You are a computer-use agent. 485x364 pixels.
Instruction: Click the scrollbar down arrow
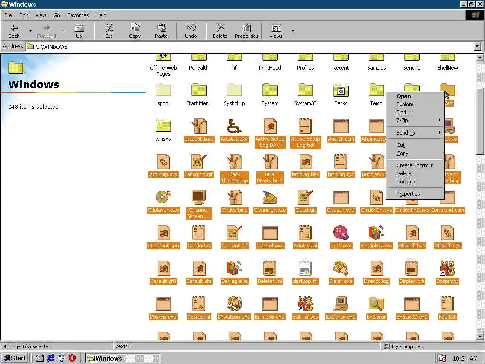(x=480, y=337)
